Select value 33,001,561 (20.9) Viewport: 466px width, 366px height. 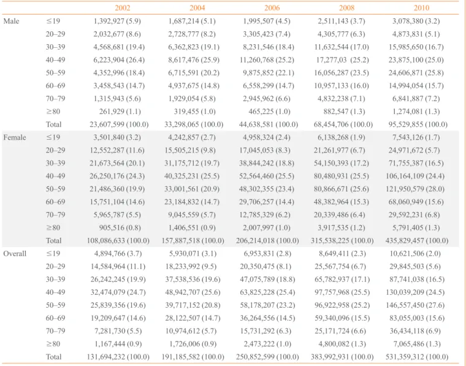(x=192, y=189)
